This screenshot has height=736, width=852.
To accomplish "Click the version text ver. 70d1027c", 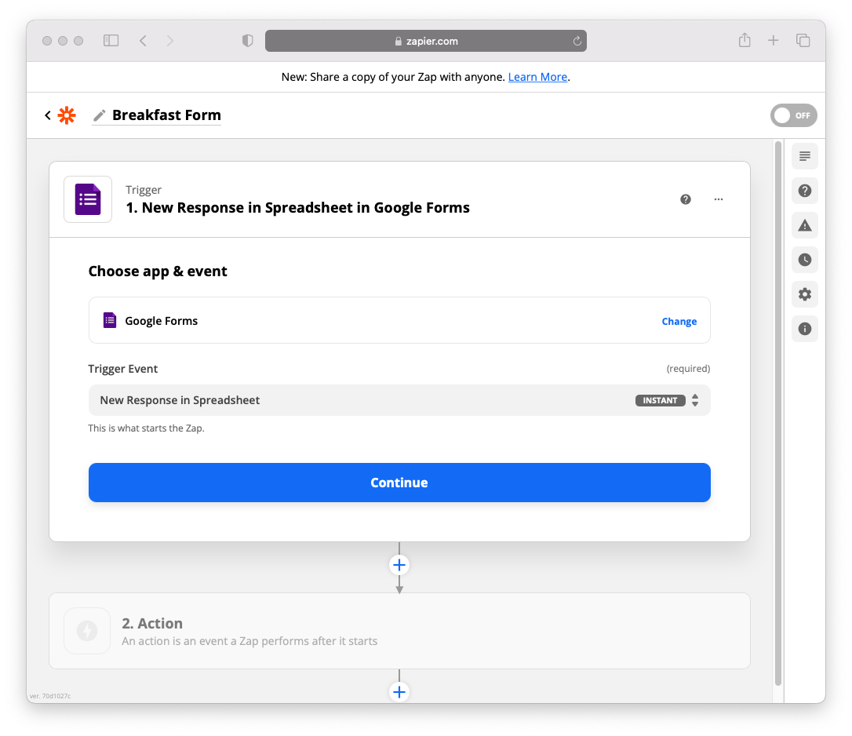I will pyautogui.click(x=50, y=696).
